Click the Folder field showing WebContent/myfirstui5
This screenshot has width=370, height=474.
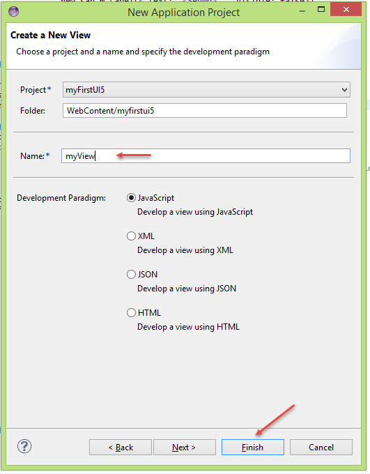tap(205, 111)
